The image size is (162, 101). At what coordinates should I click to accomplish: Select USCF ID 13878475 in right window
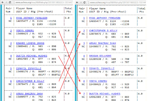point(95,34)
